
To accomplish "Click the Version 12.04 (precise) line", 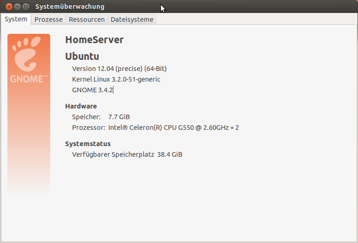I will pyautogui.click(x=119, y=69).
